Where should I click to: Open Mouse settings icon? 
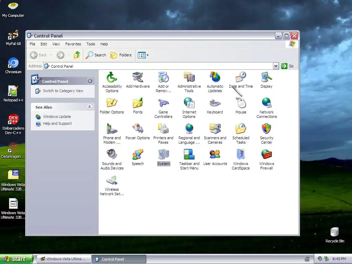click(x=241, y=106)
